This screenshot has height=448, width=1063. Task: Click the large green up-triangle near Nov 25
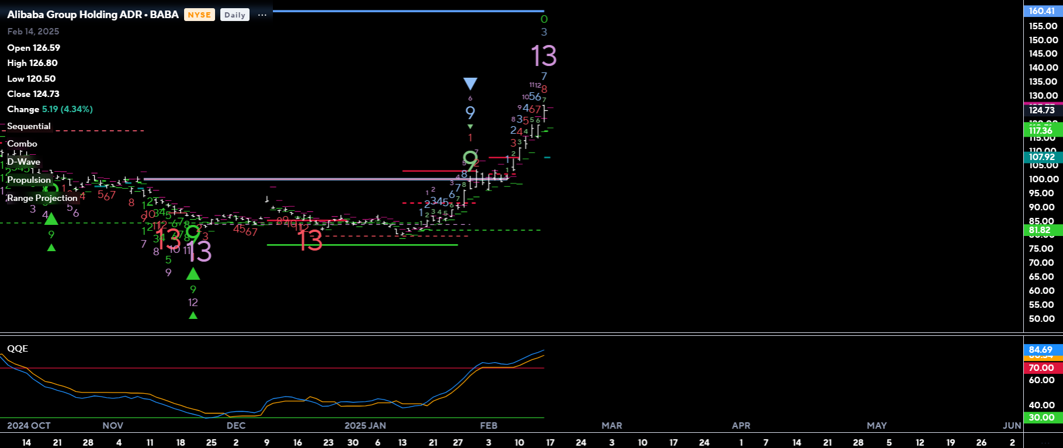coord(193,273)
